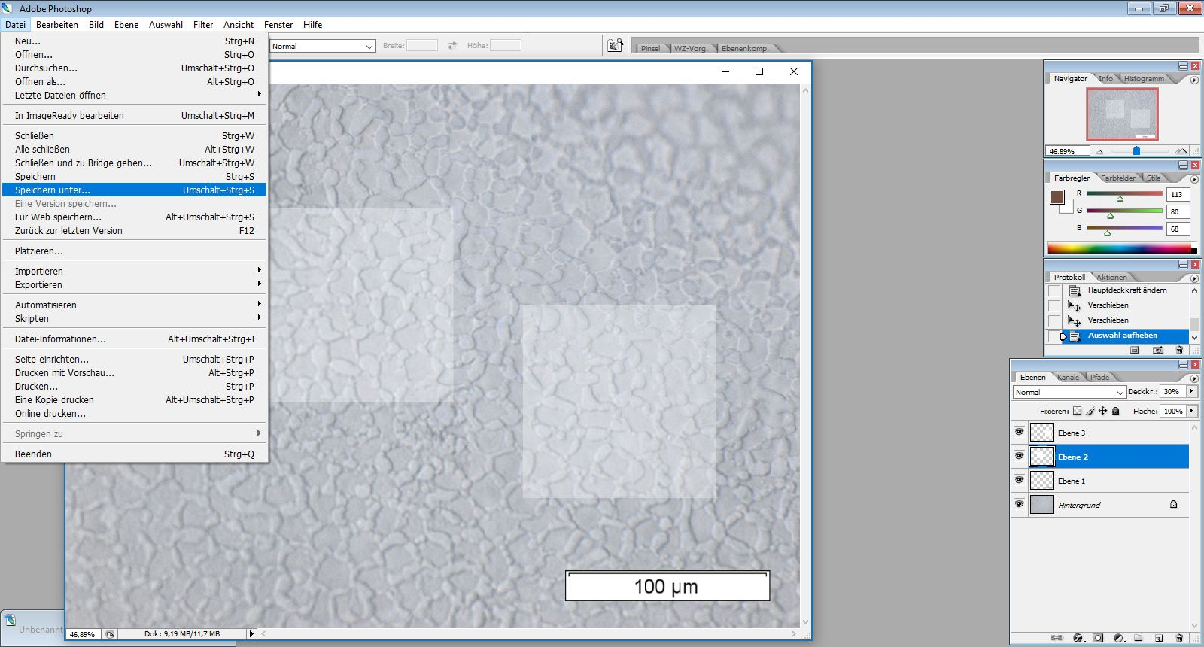Click the red R channel slider
The height and width of the screenshot is (647, 1204).
pos(1124,194)
